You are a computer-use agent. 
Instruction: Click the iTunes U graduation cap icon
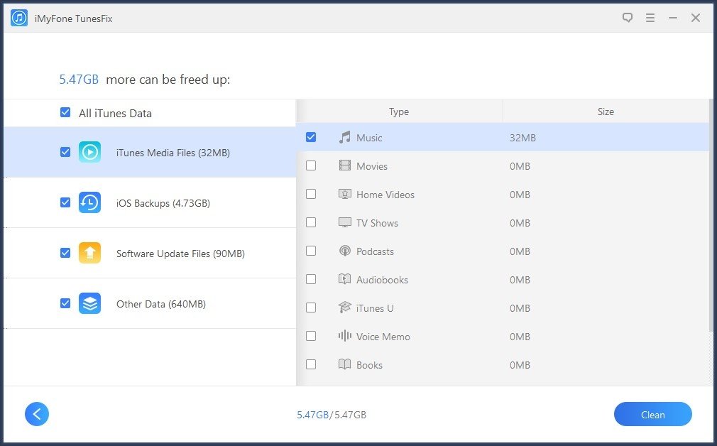pos(345,308)
